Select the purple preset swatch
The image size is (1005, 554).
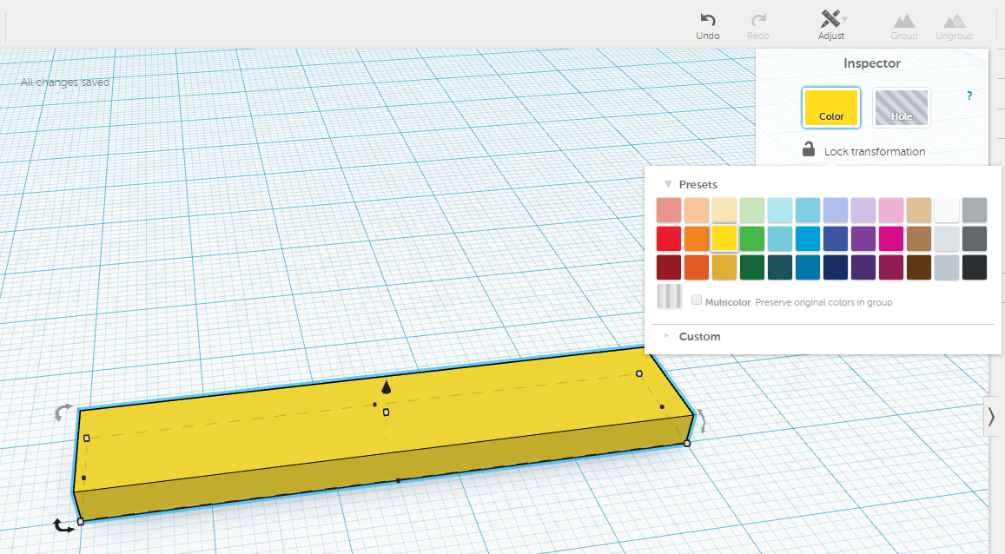pos(863,239)
